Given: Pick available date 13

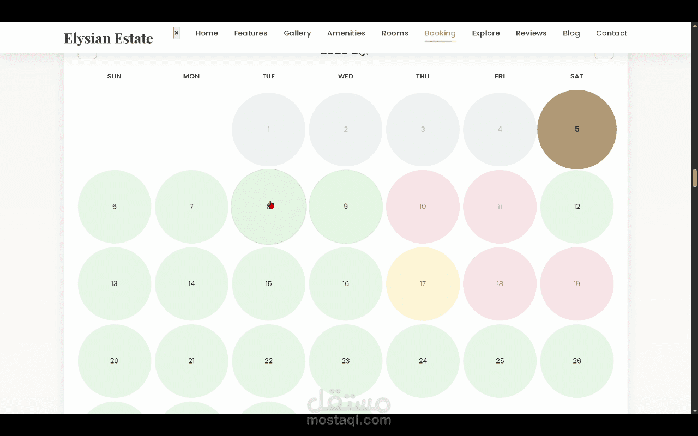Looking at the screenshot, I should tap(115, 283).
